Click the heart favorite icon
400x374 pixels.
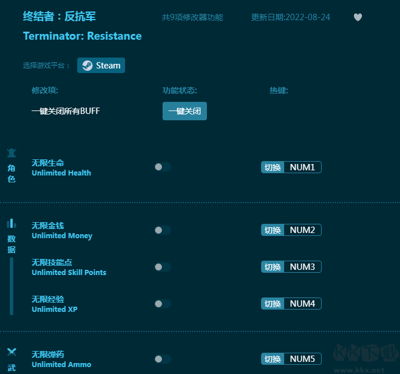358,17
